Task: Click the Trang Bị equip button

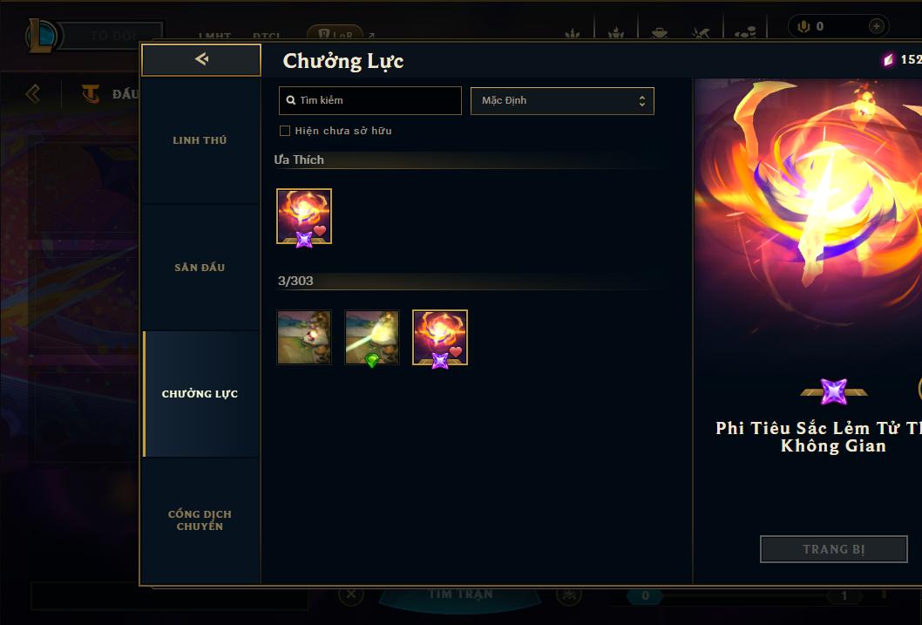Action: point(834,549)
